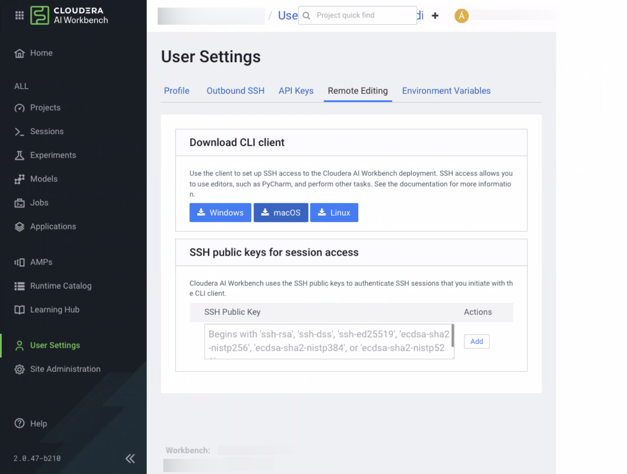Open Runtime Catalog from sidebar
This screenshot has height=474, width=627.
coord(60,286)
